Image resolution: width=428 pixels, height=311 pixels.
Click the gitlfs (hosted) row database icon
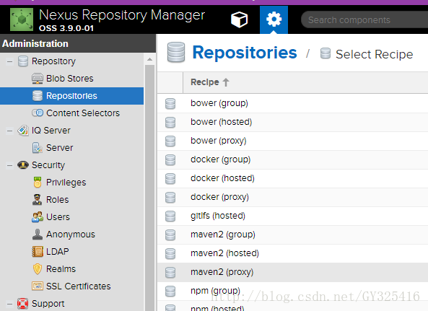(x=170, y=216)
